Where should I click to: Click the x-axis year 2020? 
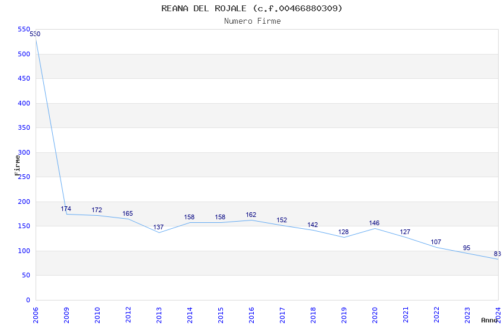click(x=375, y=315)
